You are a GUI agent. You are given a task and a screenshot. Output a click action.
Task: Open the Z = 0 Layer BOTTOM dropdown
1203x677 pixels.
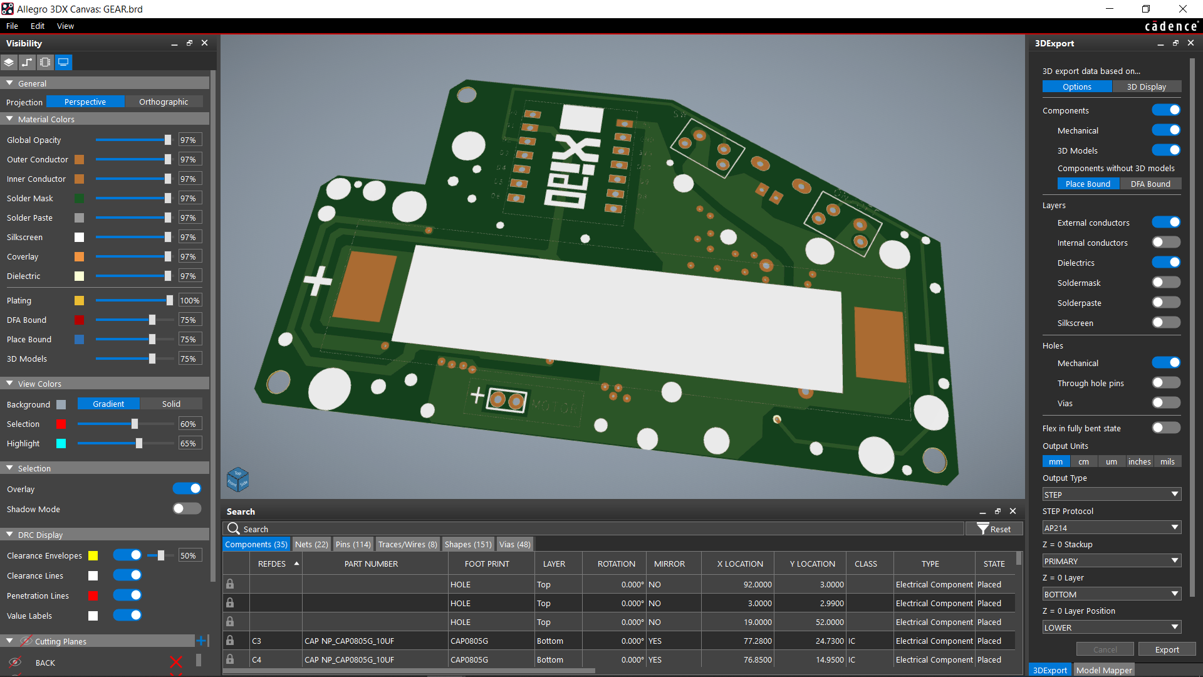point(1112,594)
